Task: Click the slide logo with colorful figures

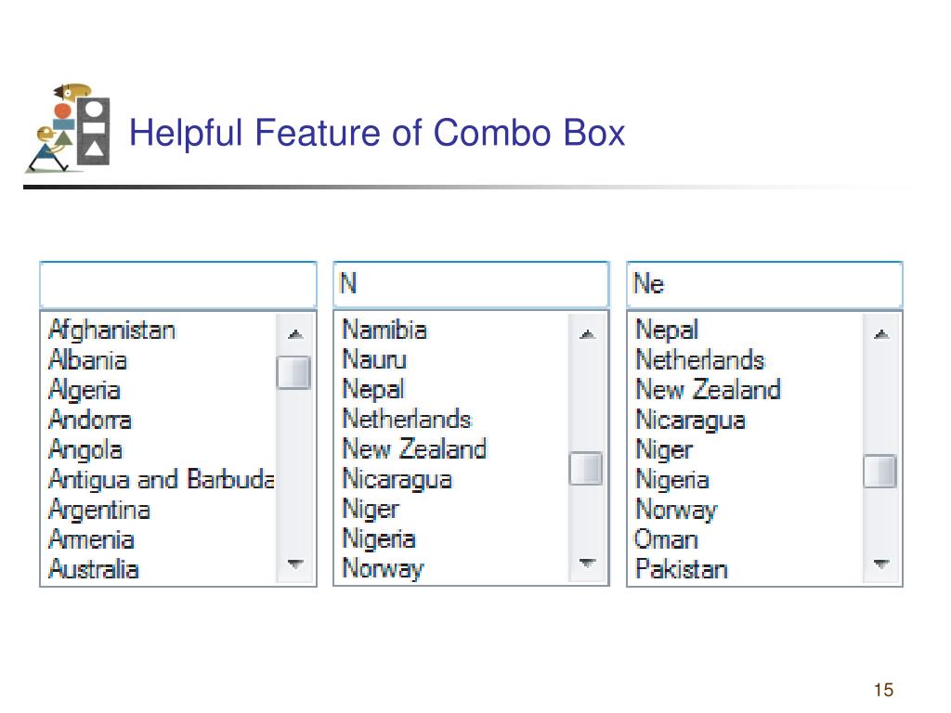Action: (x=68, y=128)
